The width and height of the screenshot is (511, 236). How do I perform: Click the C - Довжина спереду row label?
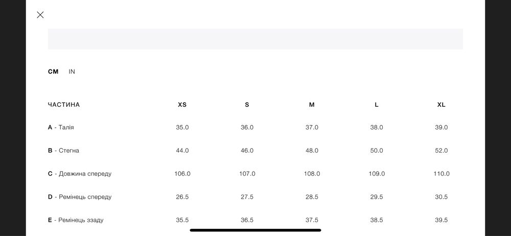click(x=80, y=174)
